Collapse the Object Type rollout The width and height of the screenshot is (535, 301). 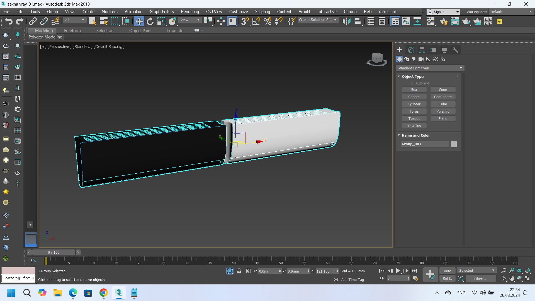pyautogui.click(x=412, y=76)
